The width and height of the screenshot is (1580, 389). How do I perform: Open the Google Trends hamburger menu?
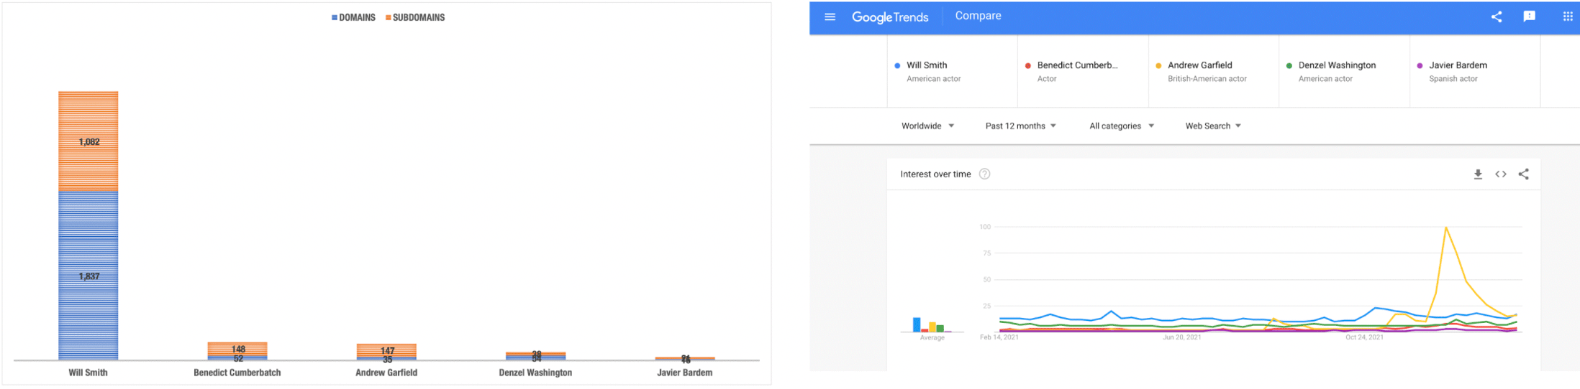click(x=830, y=17)
